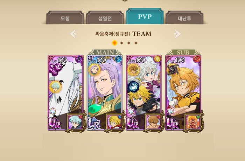Open the 섬멸전 tab
The image size is (245, 161).
coord(105,17)
